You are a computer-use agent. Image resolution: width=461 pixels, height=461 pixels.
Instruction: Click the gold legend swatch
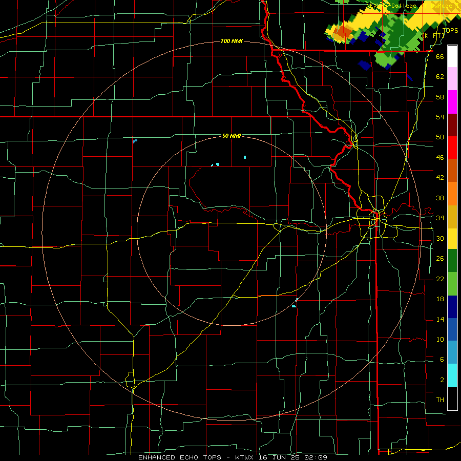pyautogui.click(x=452, y=217)
